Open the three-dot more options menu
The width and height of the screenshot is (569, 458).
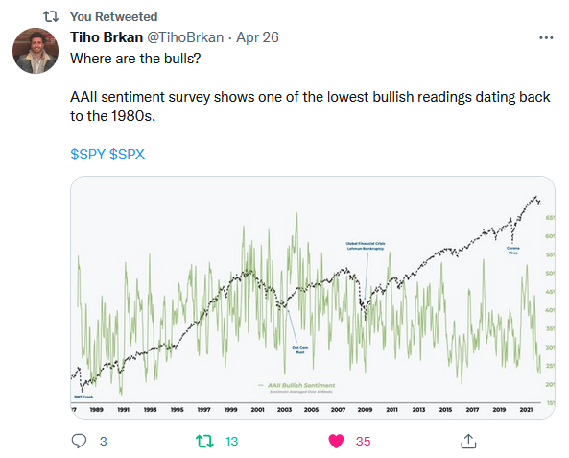tap(546, 37)
